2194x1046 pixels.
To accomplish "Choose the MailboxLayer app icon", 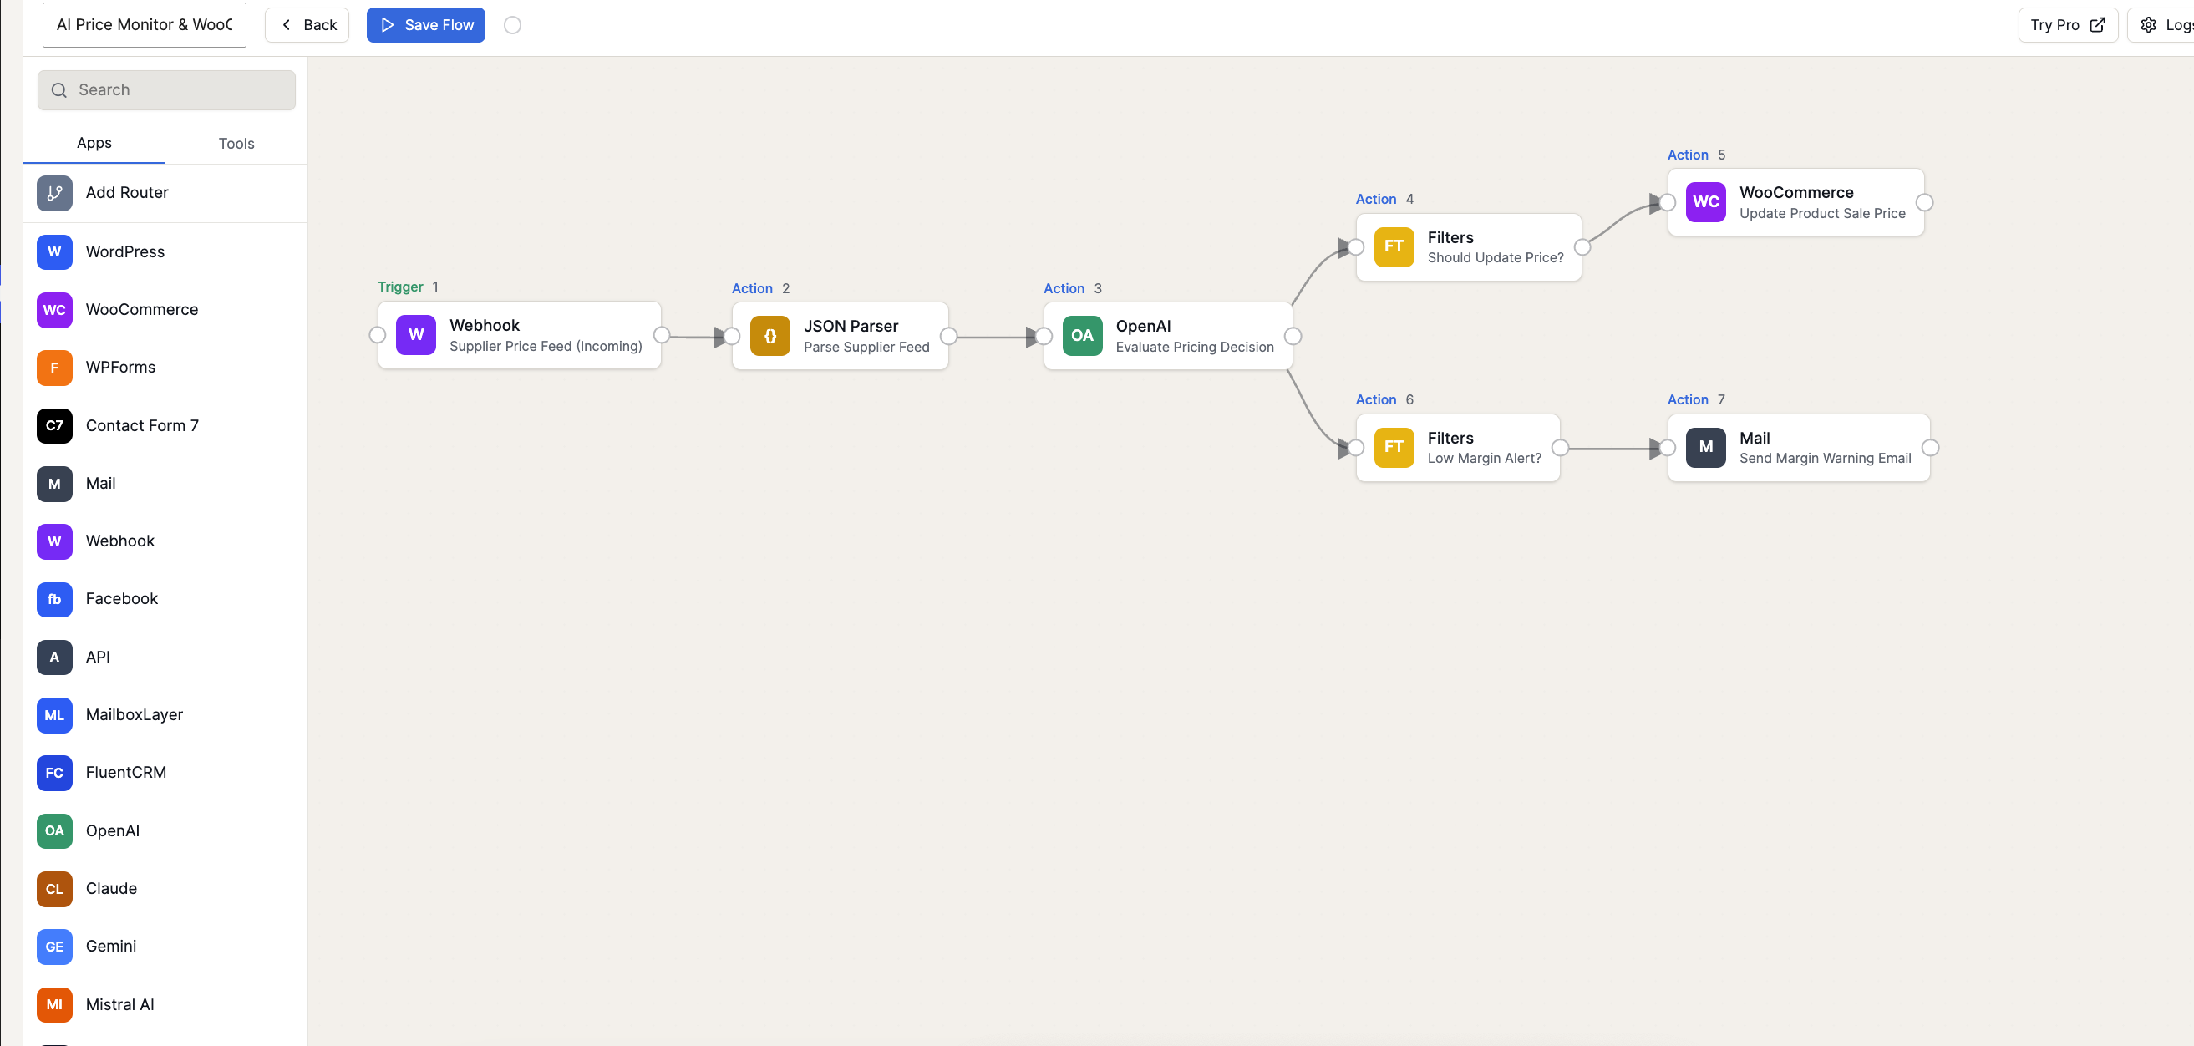I will click(54, 715).
